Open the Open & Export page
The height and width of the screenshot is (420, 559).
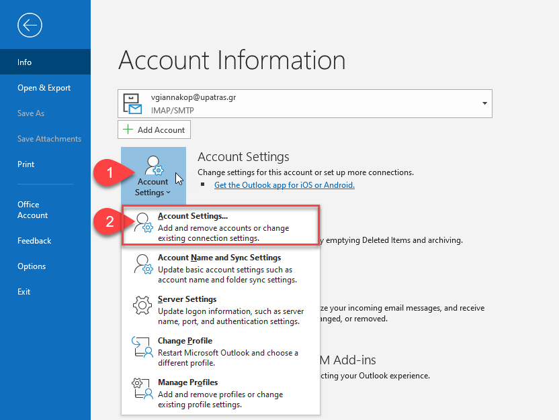coord(45,88)
